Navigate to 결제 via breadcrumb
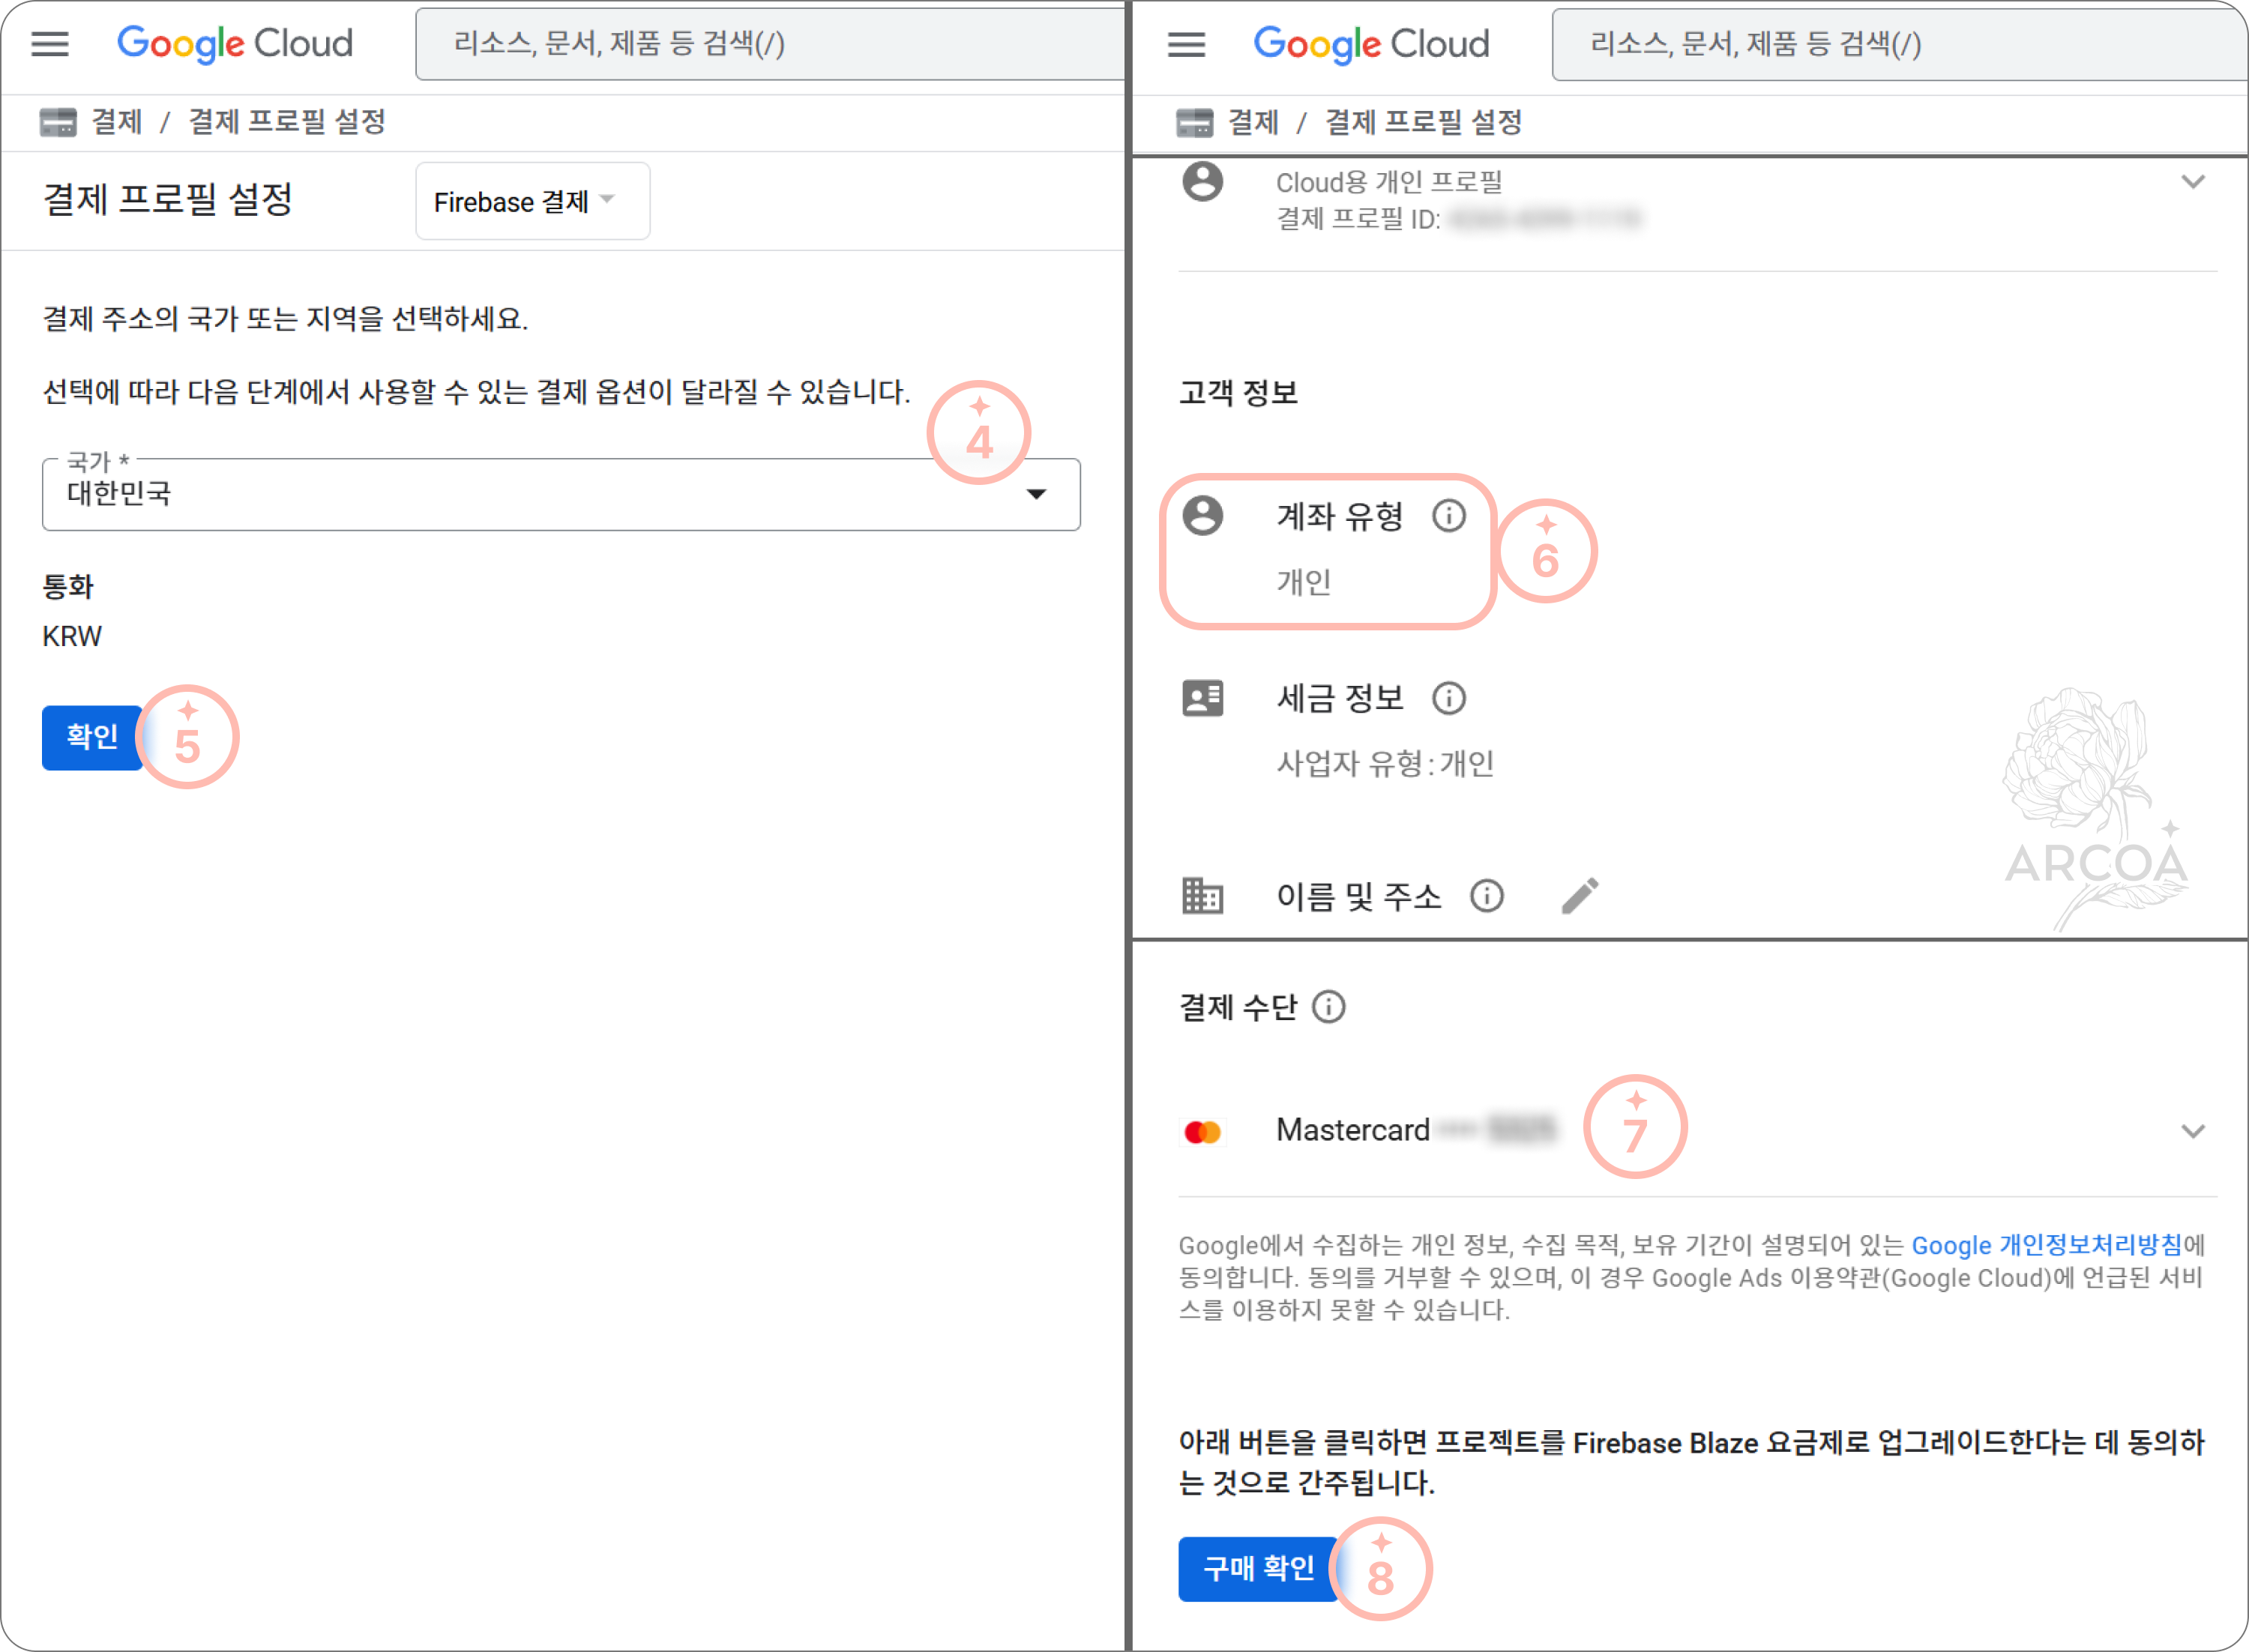The width and height of the screenshot is (2249, 1652). (115, 121)
